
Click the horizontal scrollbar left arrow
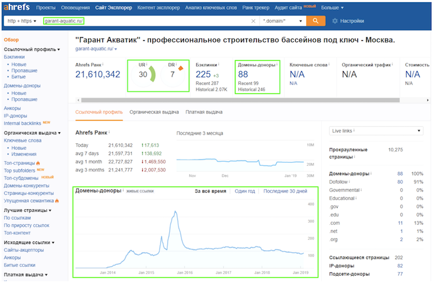tap(78, 100)
